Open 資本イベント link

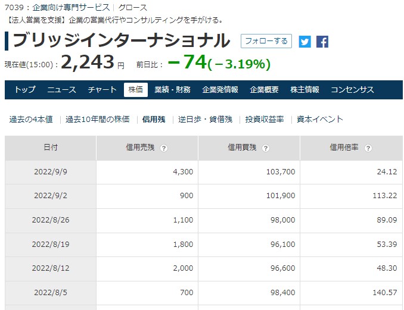pyautogui.click(x=320, y=120)
